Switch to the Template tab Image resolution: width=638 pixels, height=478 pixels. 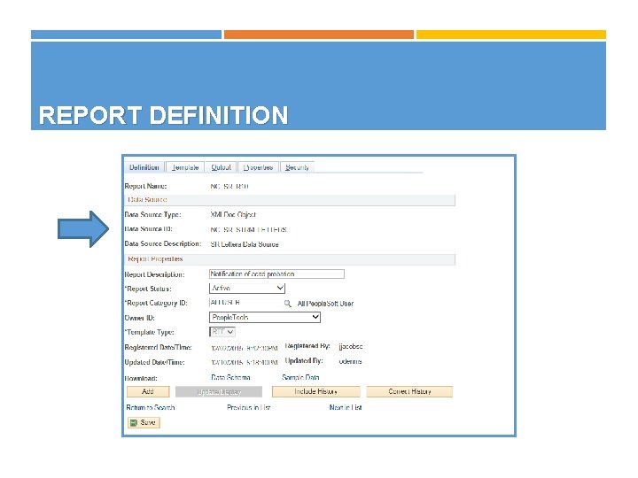pyautogui.click(x=185, y=167)
